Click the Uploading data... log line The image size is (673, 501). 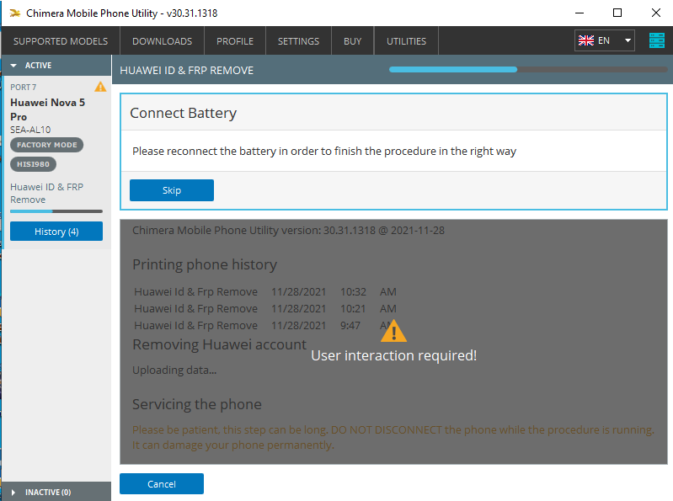(174, 370)
